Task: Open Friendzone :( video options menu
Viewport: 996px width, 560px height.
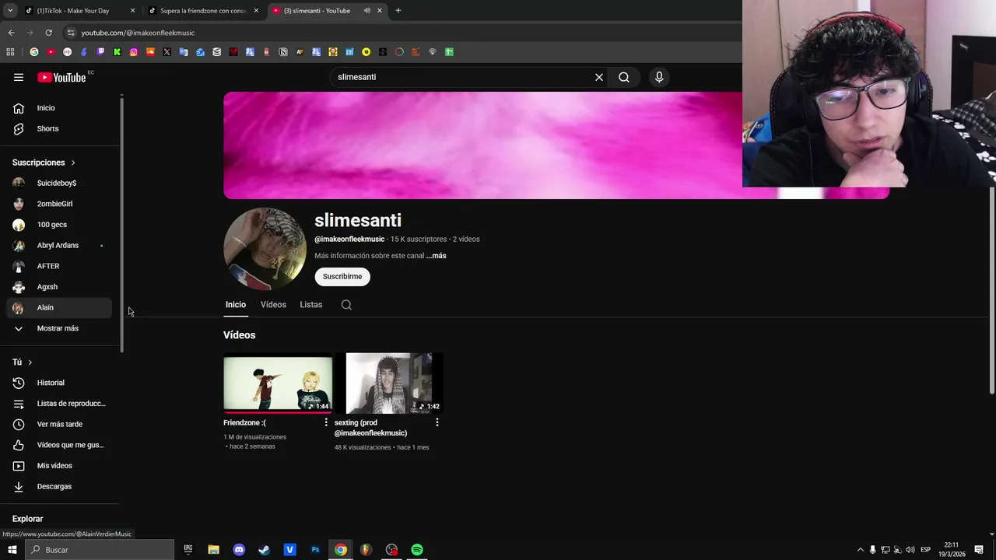Action: point(326,422)
